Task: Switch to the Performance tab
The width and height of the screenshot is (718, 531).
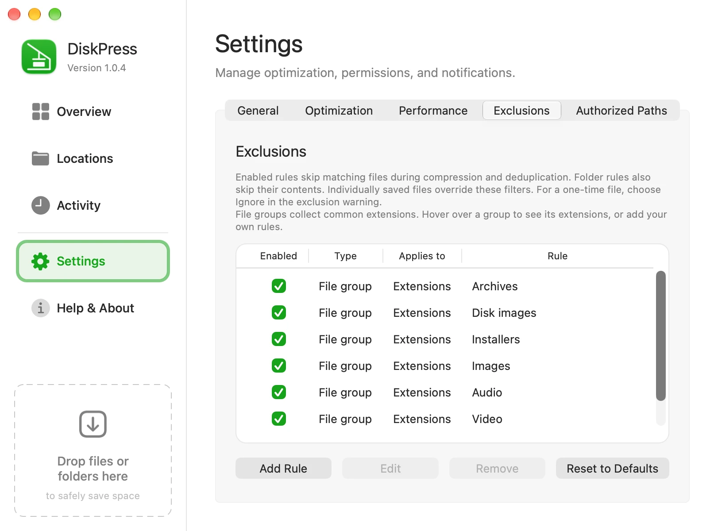Action: tap(433, 111)
